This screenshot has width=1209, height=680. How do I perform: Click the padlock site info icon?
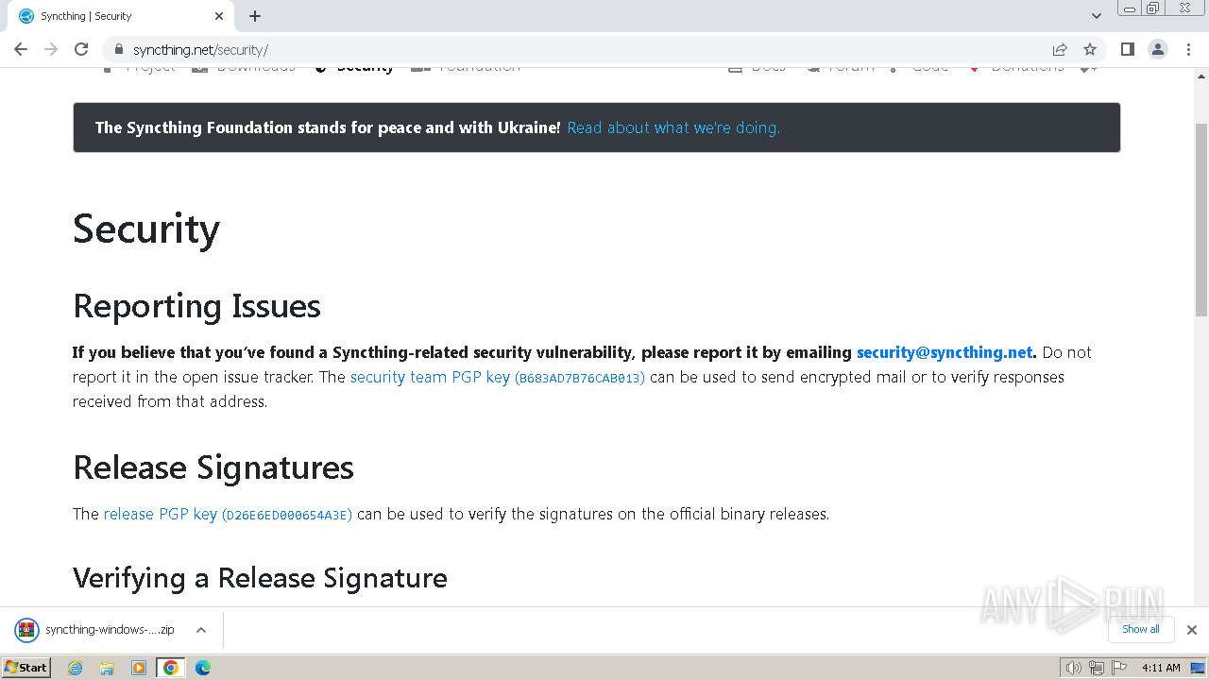point(118,49)
